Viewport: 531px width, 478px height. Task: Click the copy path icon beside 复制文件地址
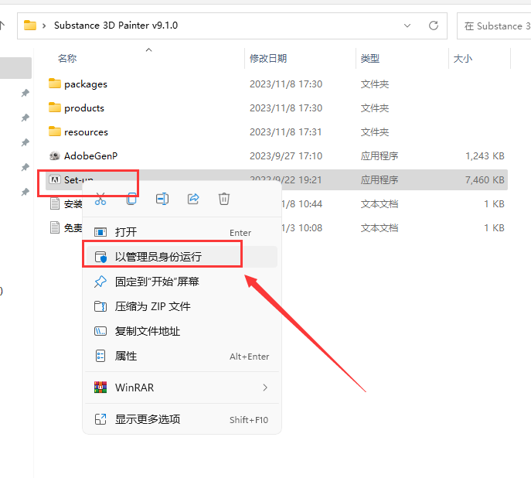pyautogui.click(x=100, y=331)
